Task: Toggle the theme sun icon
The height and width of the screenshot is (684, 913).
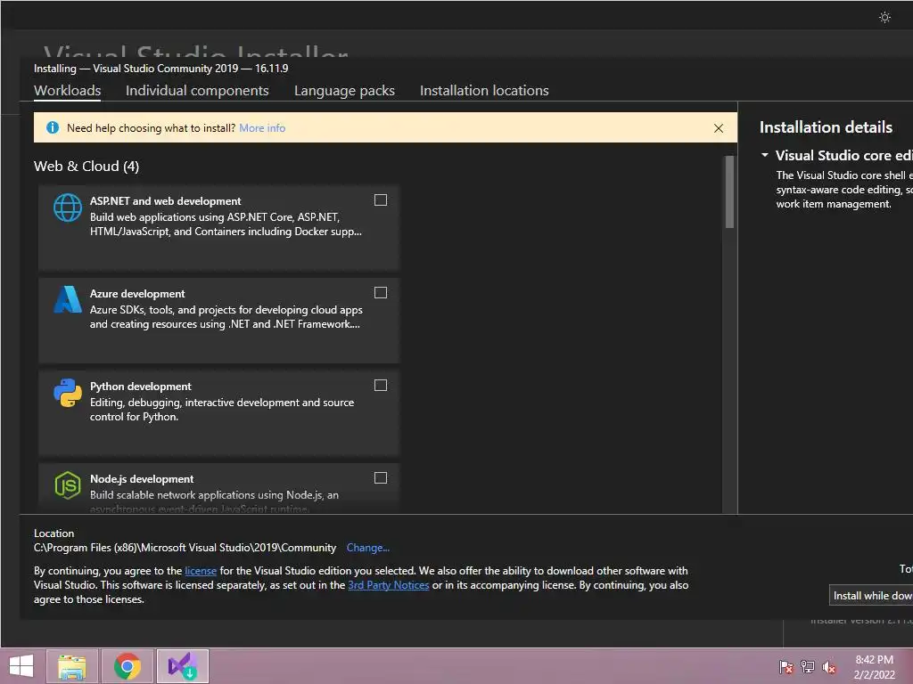Action: [884, 18]
